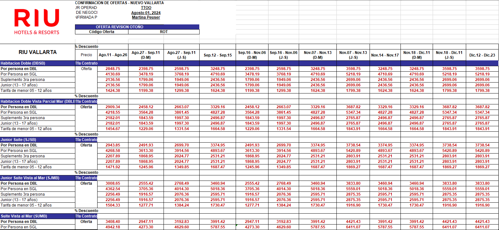Click the 'Nov.07 - Nov.13 (D-M)' column header

318,55
